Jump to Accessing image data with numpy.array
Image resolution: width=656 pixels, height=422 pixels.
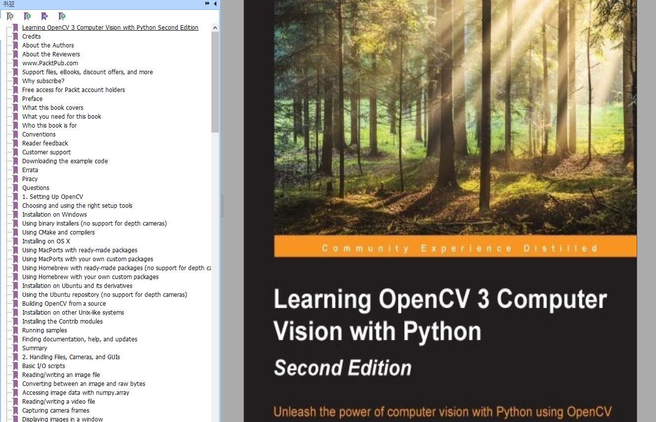[76, 393]
